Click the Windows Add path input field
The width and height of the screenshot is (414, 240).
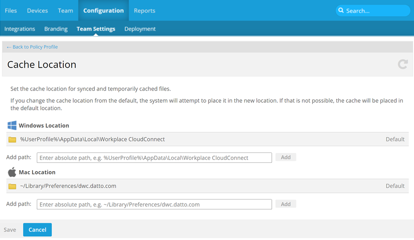tap(154, 157)
